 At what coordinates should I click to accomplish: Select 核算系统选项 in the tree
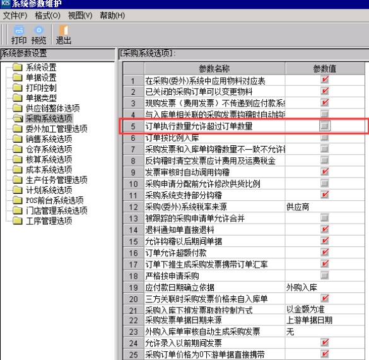(49, 160)
